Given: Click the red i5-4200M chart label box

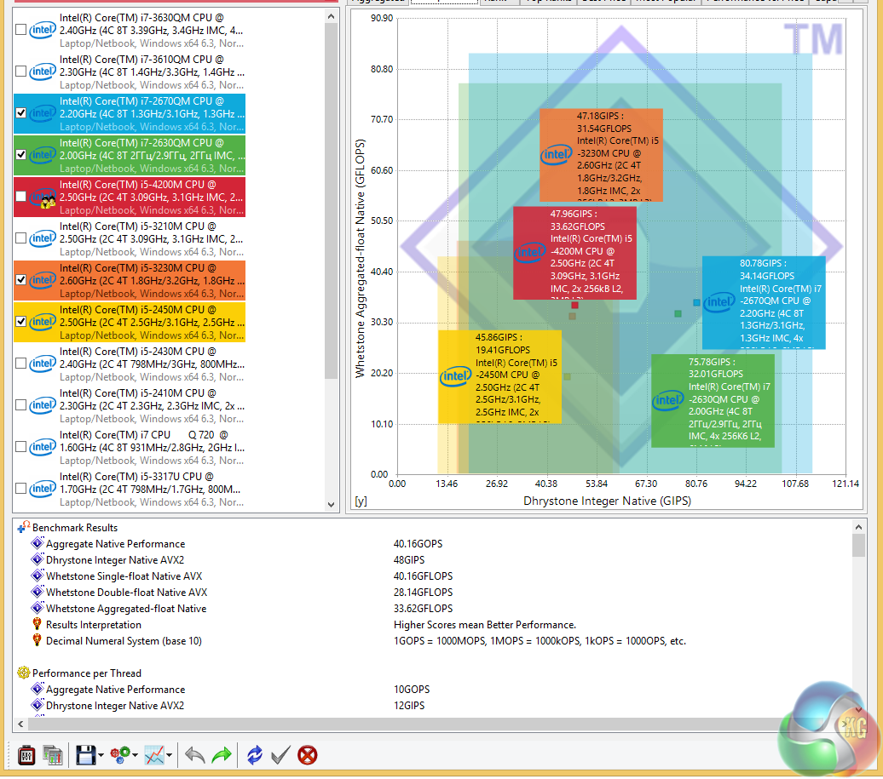Looking at the screenshot, I should pyautogui.click(x=575, y=253).
